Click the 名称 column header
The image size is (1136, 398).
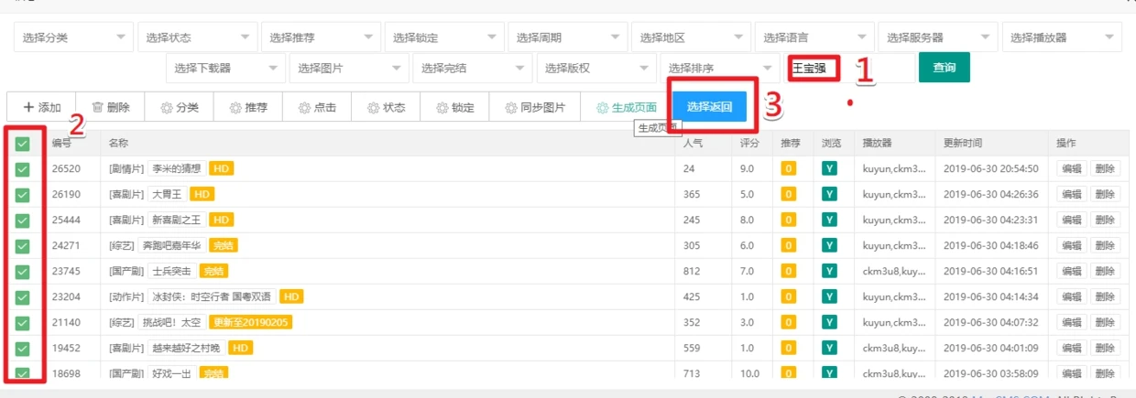coord(118,144)
